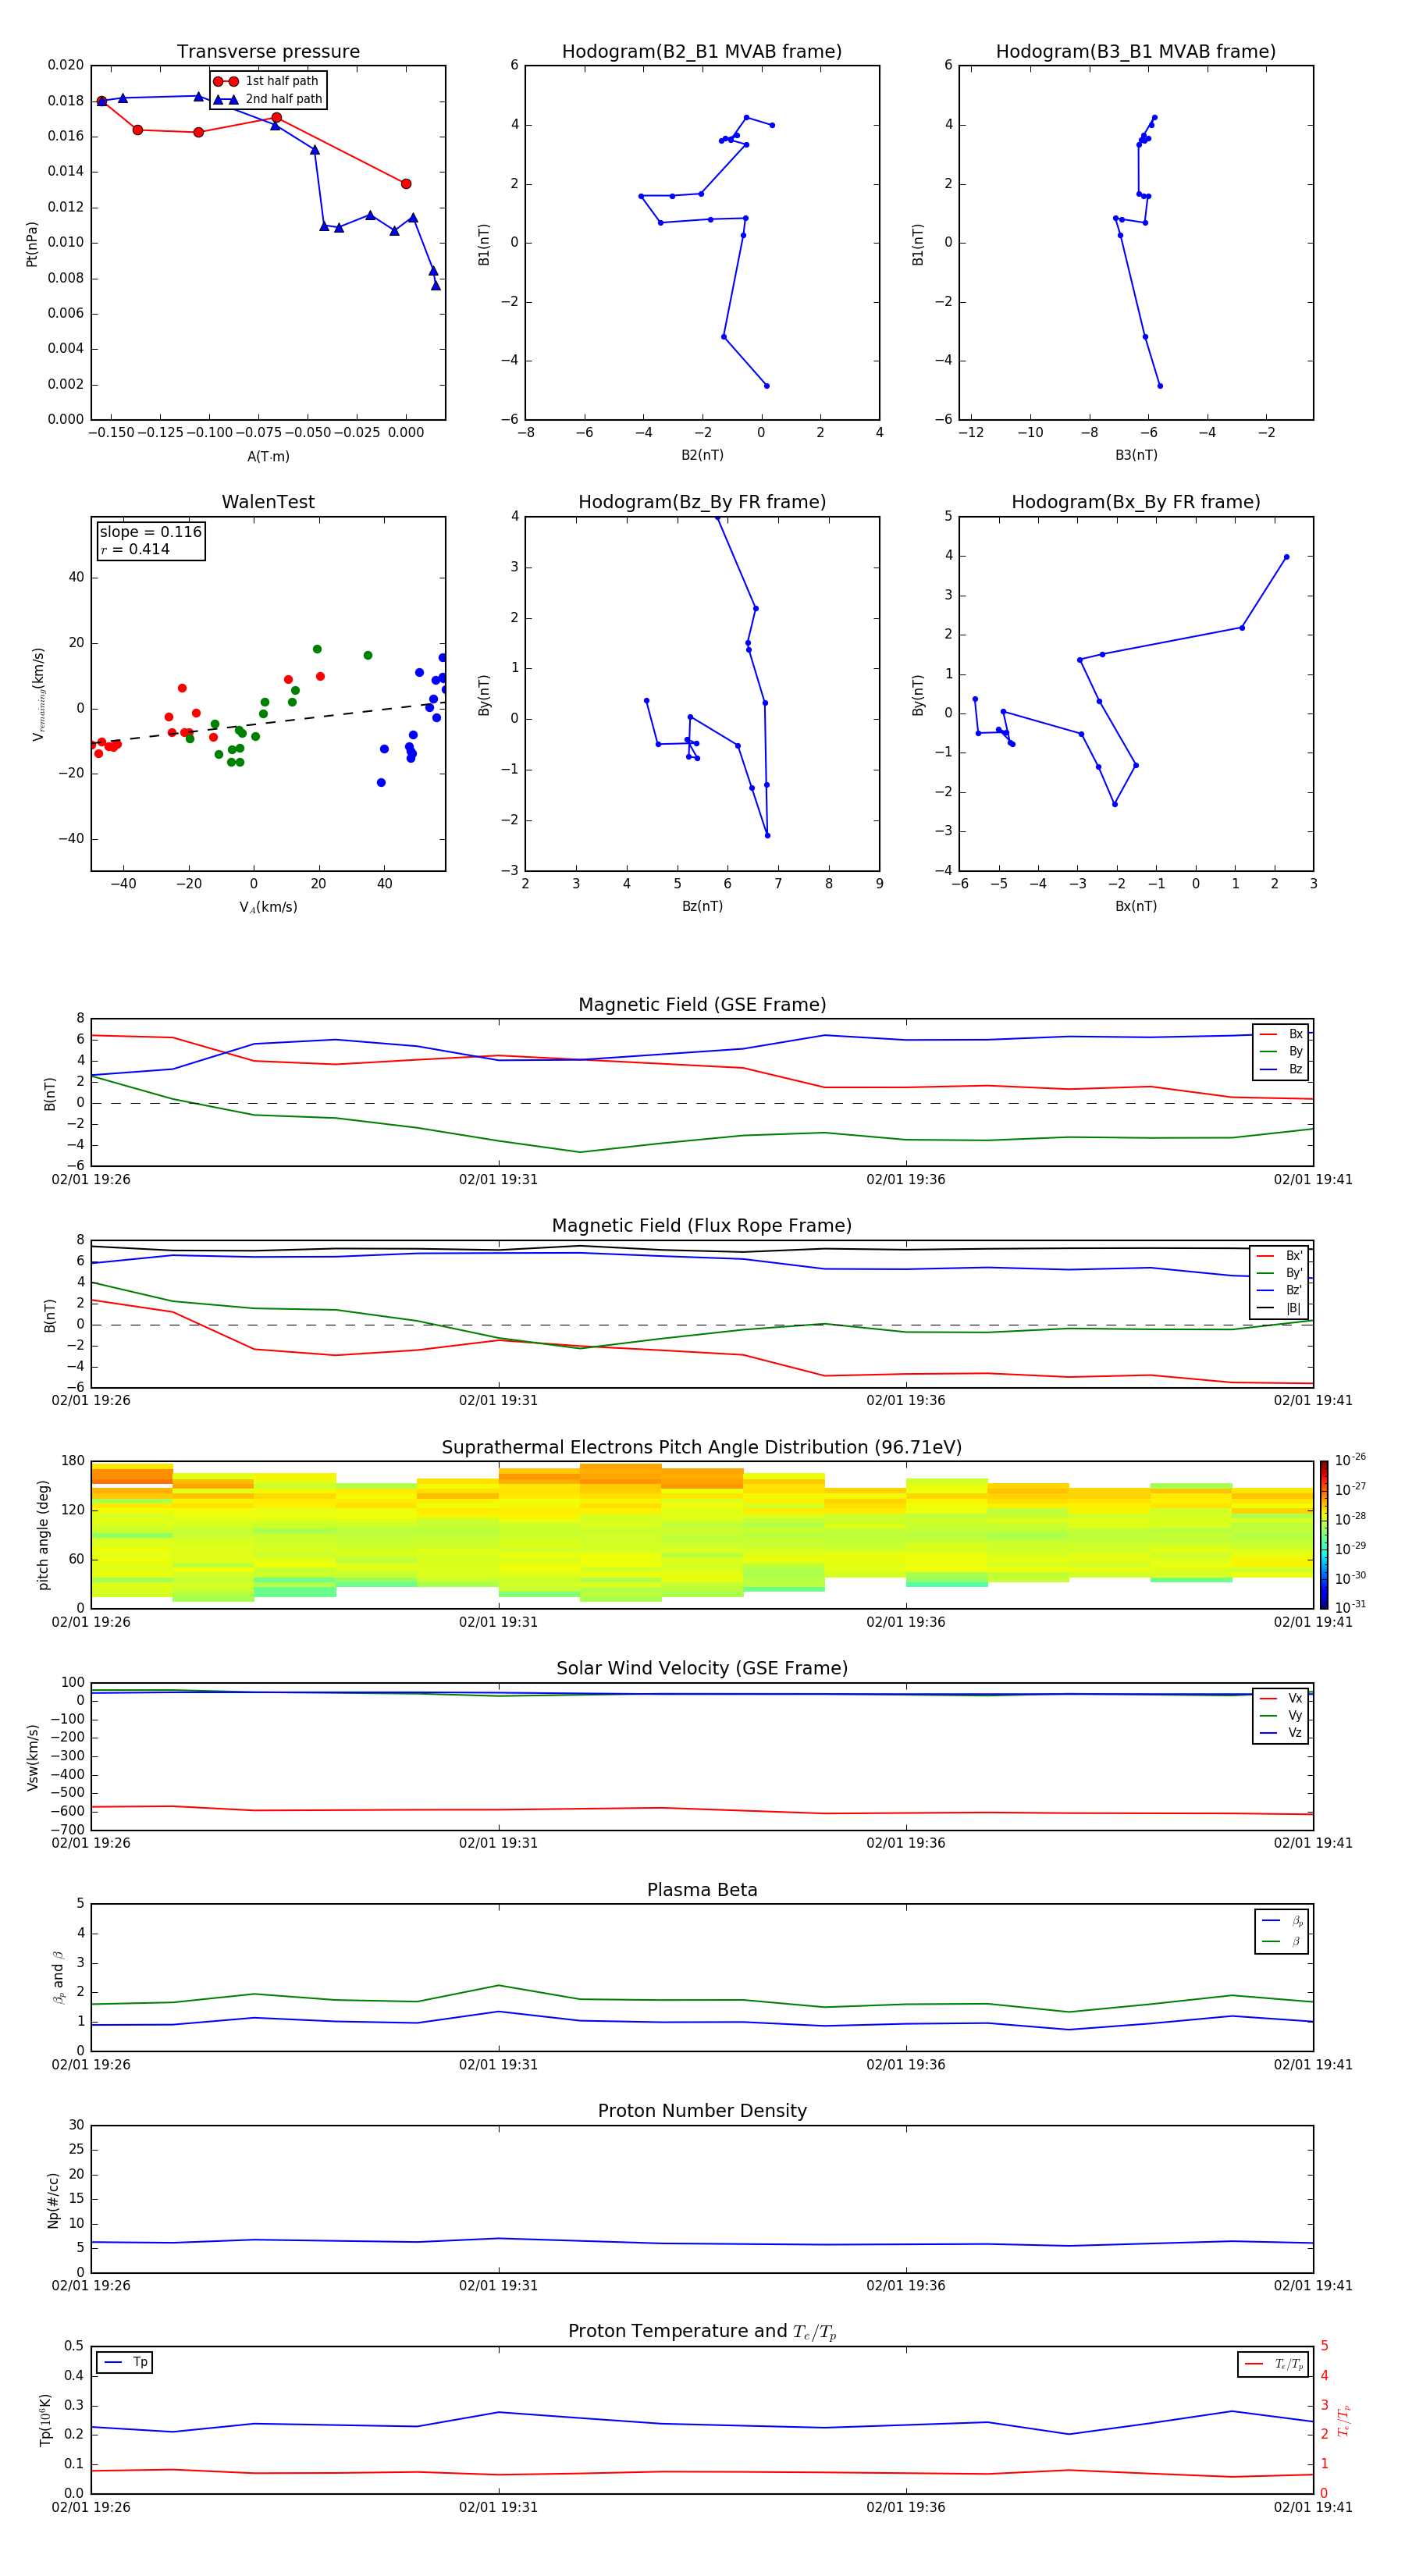Click the 'V_A(km/s)' axis label of WalenTest

[268, 907]
